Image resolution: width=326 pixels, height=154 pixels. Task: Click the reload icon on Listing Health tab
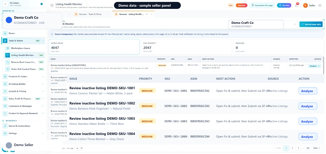[x=147, y=14]
